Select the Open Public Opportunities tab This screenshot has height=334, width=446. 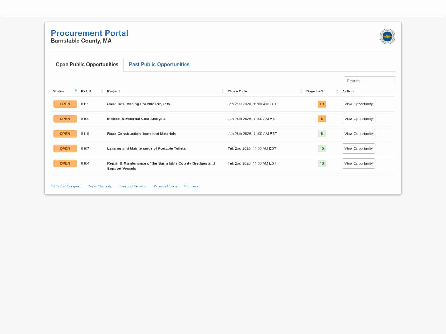pyautogui.click(x=87, y=65)
